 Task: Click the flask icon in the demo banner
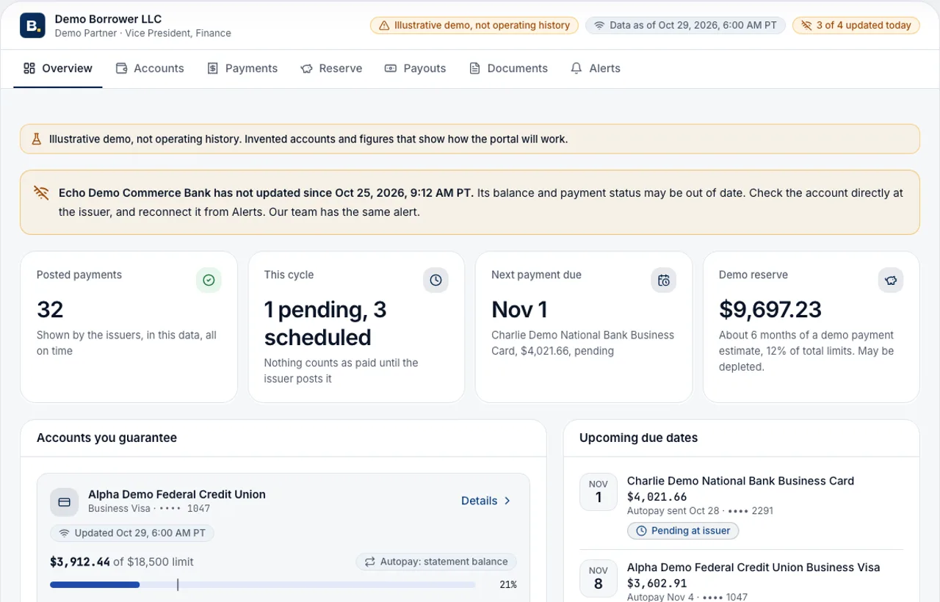(x=36, y=139)
